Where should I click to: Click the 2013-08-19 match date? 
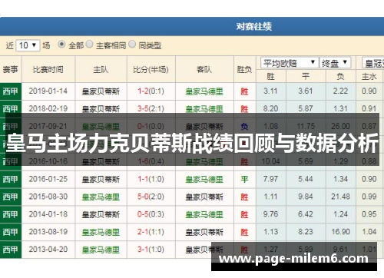pyautogui.click(x=48, y=232)
